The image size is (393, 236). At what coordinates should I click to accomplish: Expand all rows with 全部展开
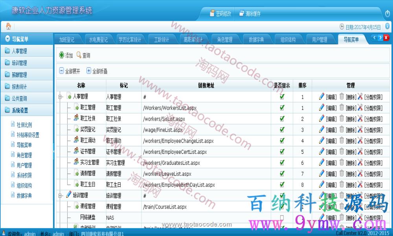[70, 71]
